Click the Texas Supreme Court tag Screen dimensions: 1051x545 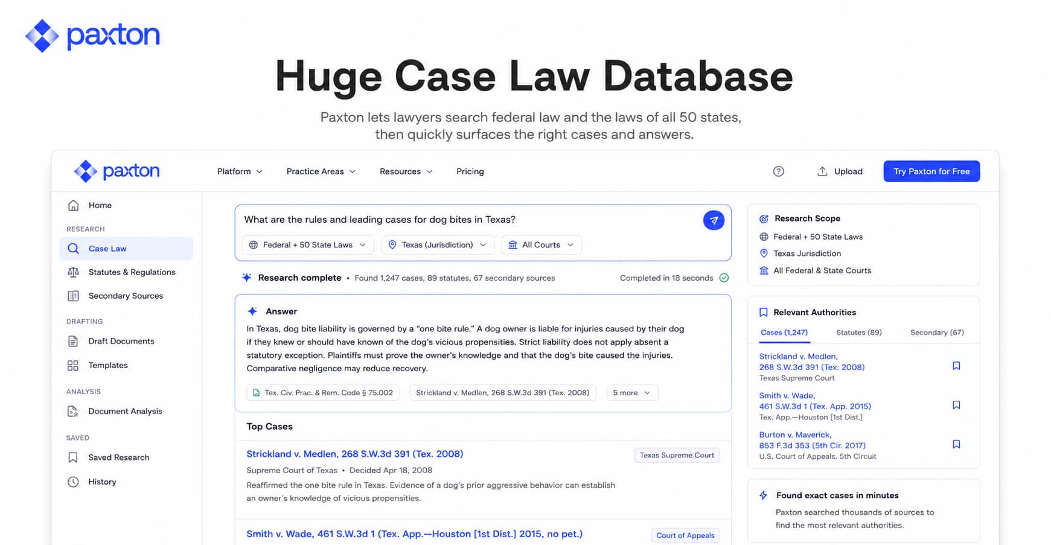tap(677, 455)
